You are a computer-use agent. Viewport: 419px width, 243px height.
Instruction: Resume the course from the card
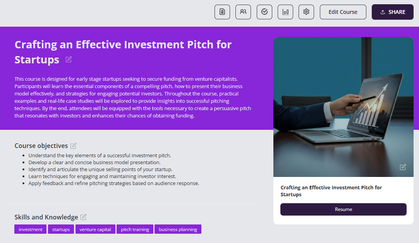pos(343,209)
